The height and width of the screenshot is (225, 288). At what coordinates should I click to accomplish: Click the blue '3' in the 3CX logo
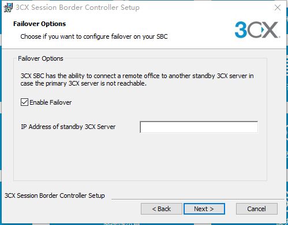click(241, 29)
